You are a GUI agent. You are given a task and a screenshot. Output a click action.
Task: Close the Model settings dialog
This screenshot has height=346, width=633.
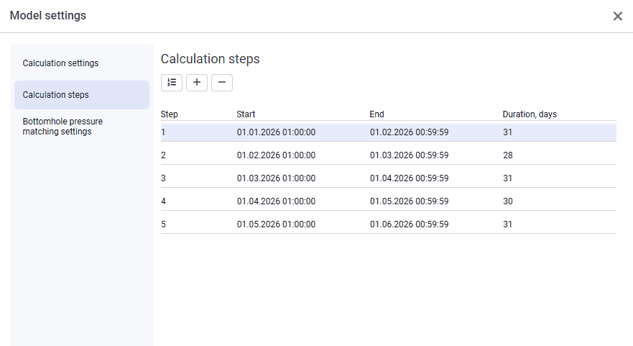pos(618,16)
